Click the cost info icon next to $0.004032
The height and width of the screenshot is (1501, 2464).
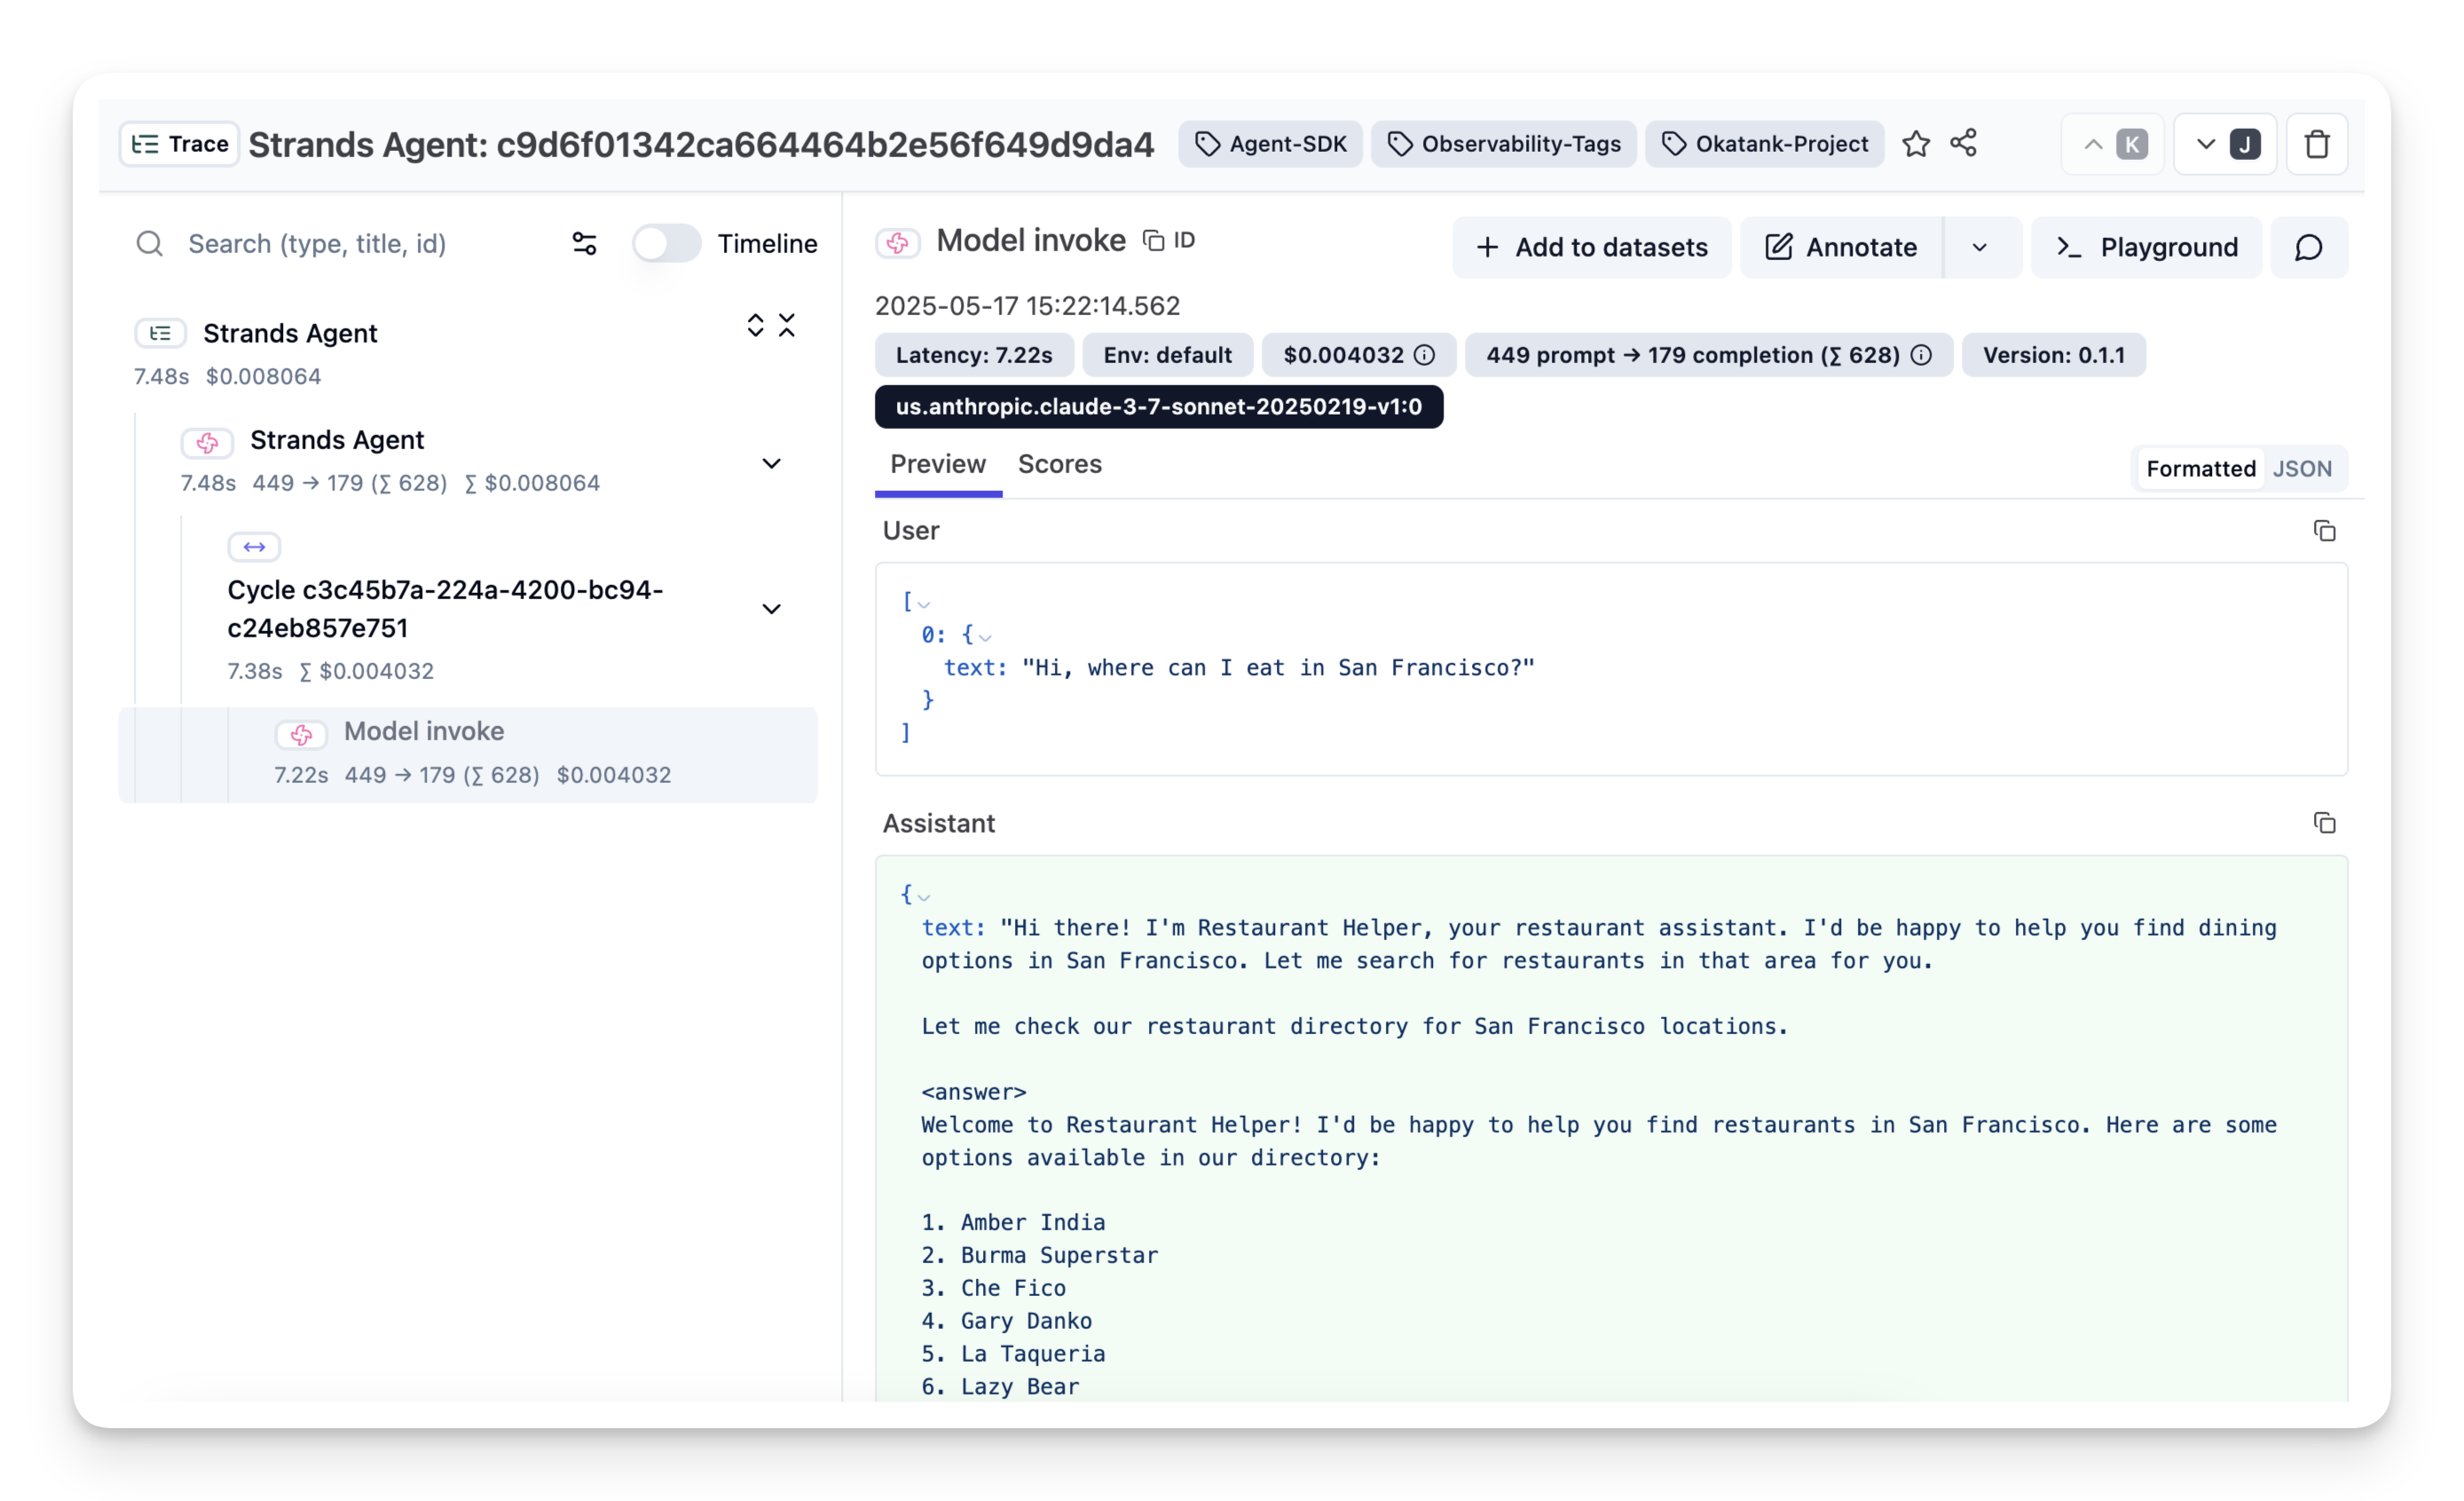click(1424, 355)
